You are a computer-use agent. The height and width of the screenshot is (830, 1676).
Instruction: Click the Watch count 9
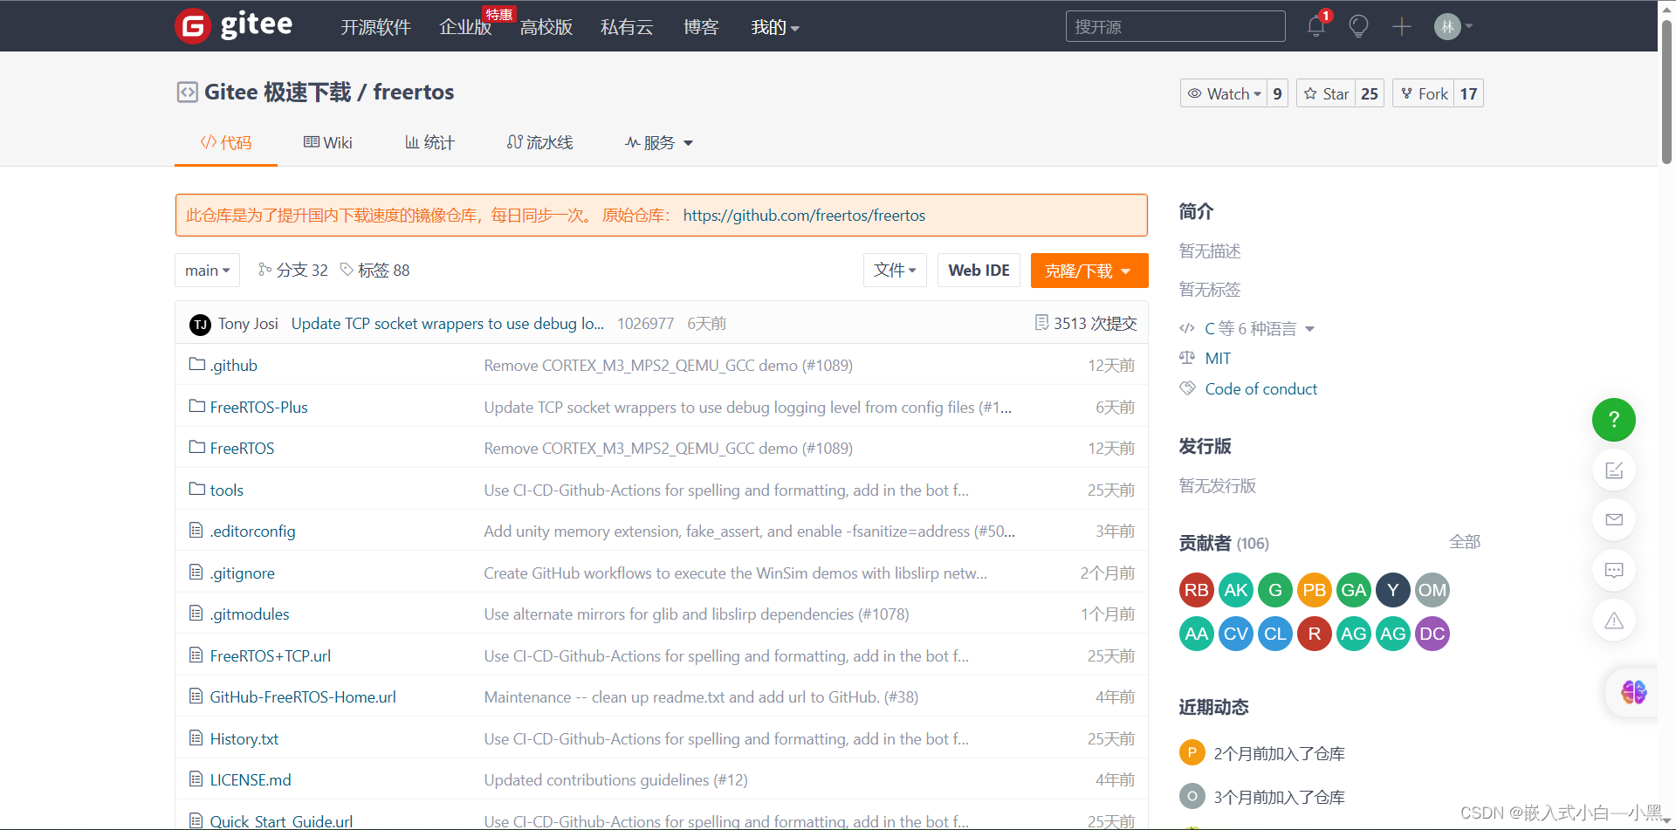(x=1277, y=93)
